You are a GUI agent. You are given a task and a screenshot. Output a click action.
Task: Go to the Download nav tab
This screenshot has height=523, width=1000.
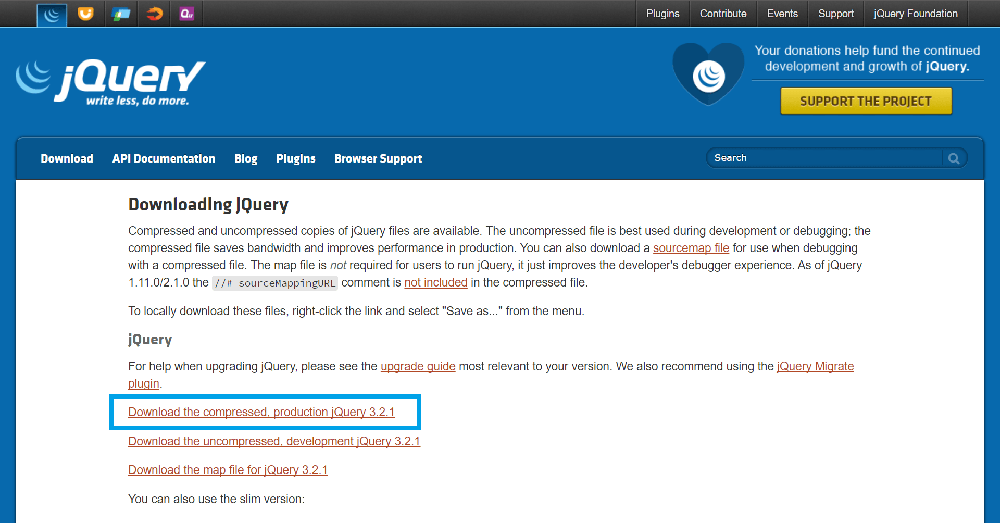67,158
